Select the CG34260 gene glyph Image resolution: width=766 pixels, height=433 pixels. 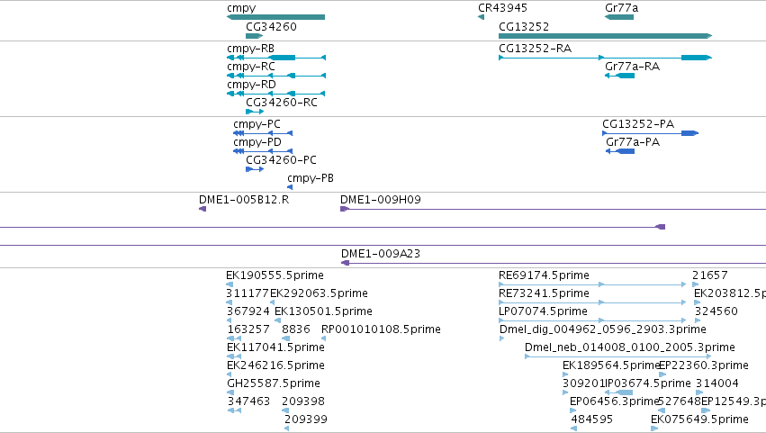coord(255,36)
